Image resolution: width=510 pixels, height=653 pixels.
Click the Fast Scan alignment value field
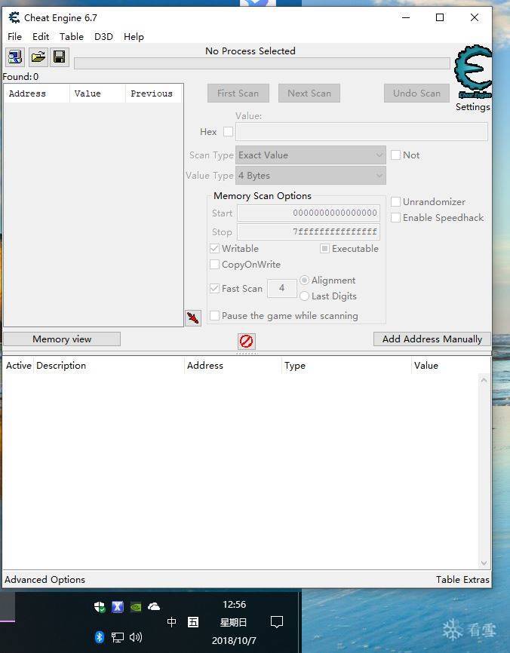point(281,288)
